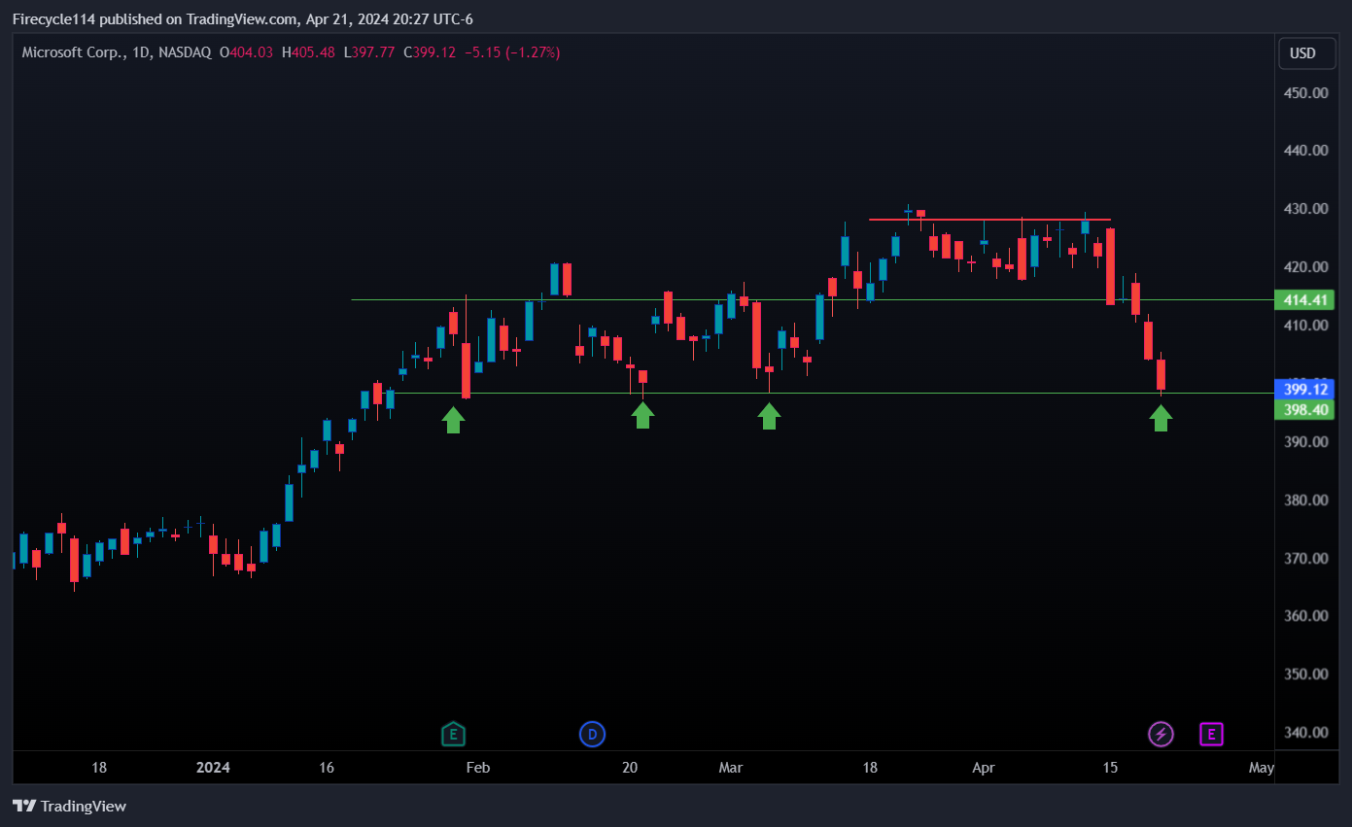Image resolution: width=1352 pixels, height=827 pixels.
Task: Open the teal earnings E marker near Feb
Action: [453, 734]
